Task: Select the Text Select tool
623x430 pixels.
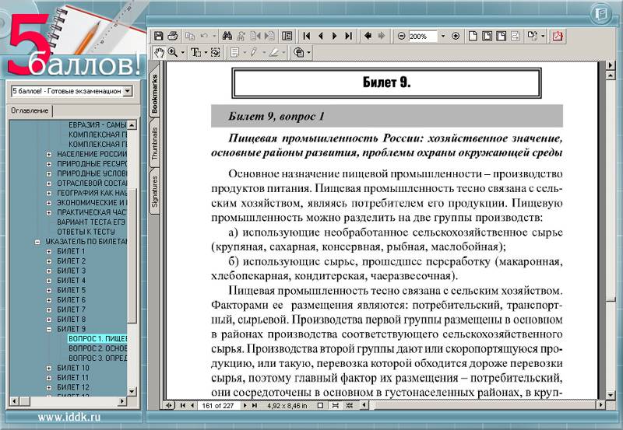Action: point(195,52)
